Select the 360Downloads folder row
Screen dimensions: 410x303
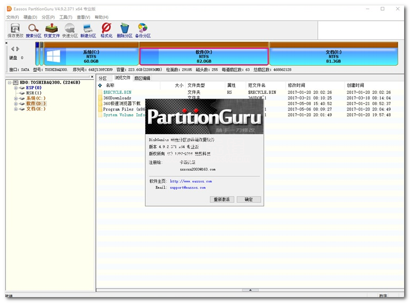[x=250, y=98]
